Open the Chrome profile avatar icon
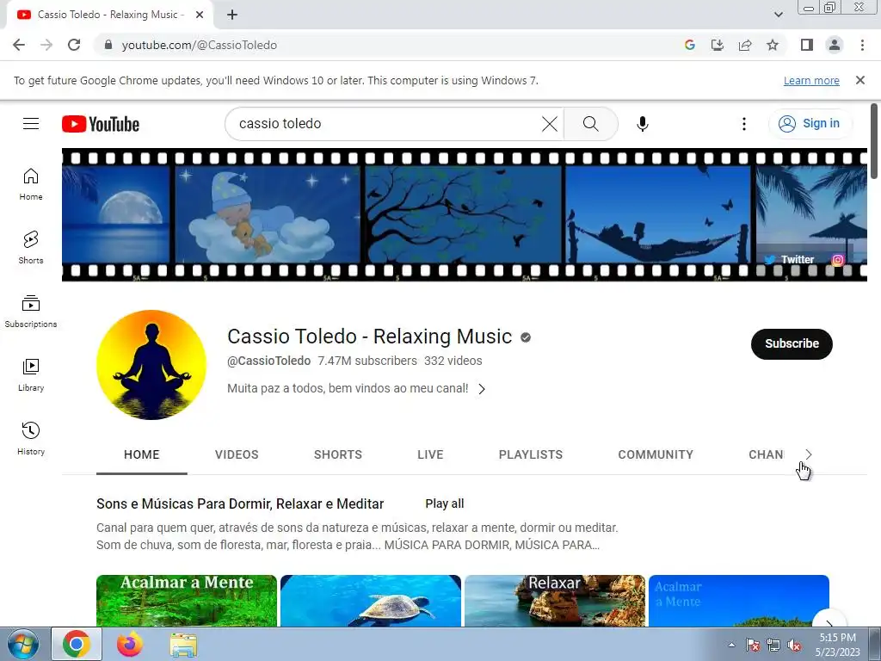The width and height of the screenshot is (881, 661). pyautogui.click(x=835, y=45)
